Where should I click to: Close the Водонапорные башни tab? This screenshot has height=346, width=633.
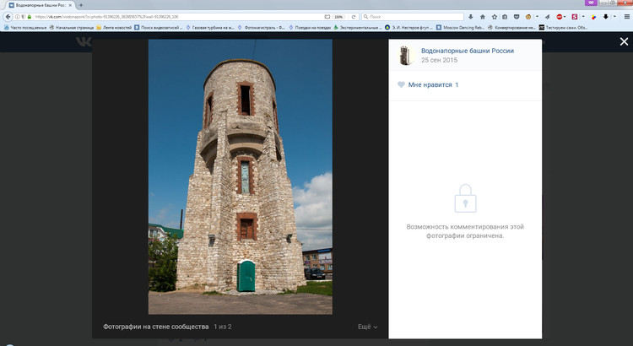tap(70, 5)
